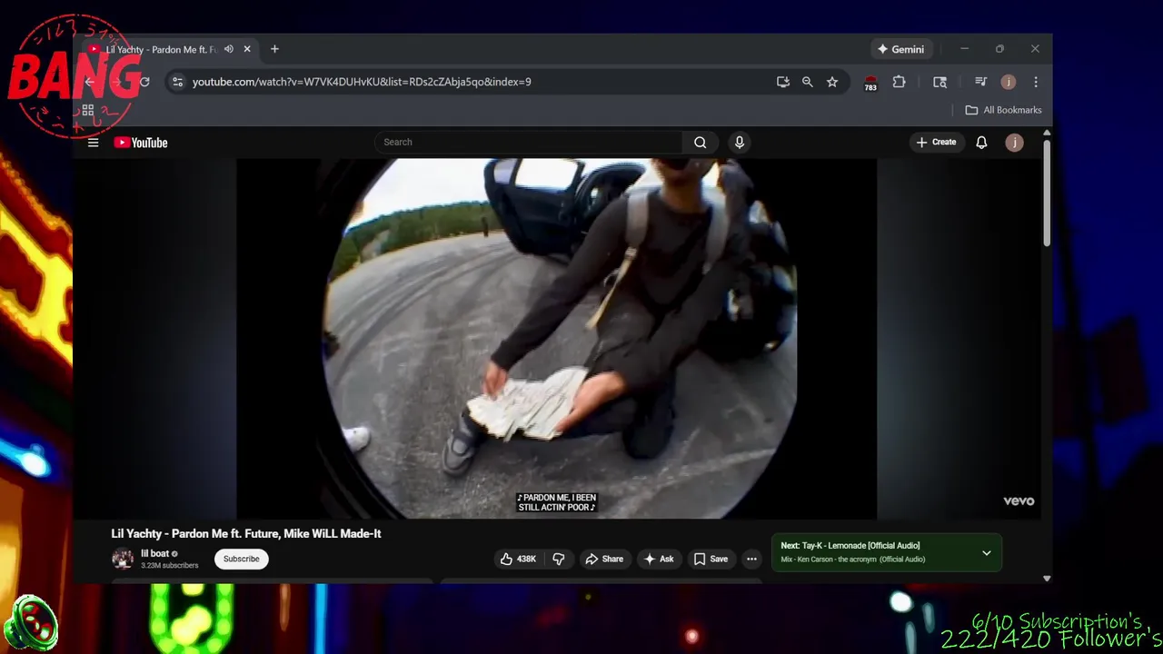This screenshot has height=654, width=1163.
Task: Open lil boat channel name link
Action: tap(154, 553)
